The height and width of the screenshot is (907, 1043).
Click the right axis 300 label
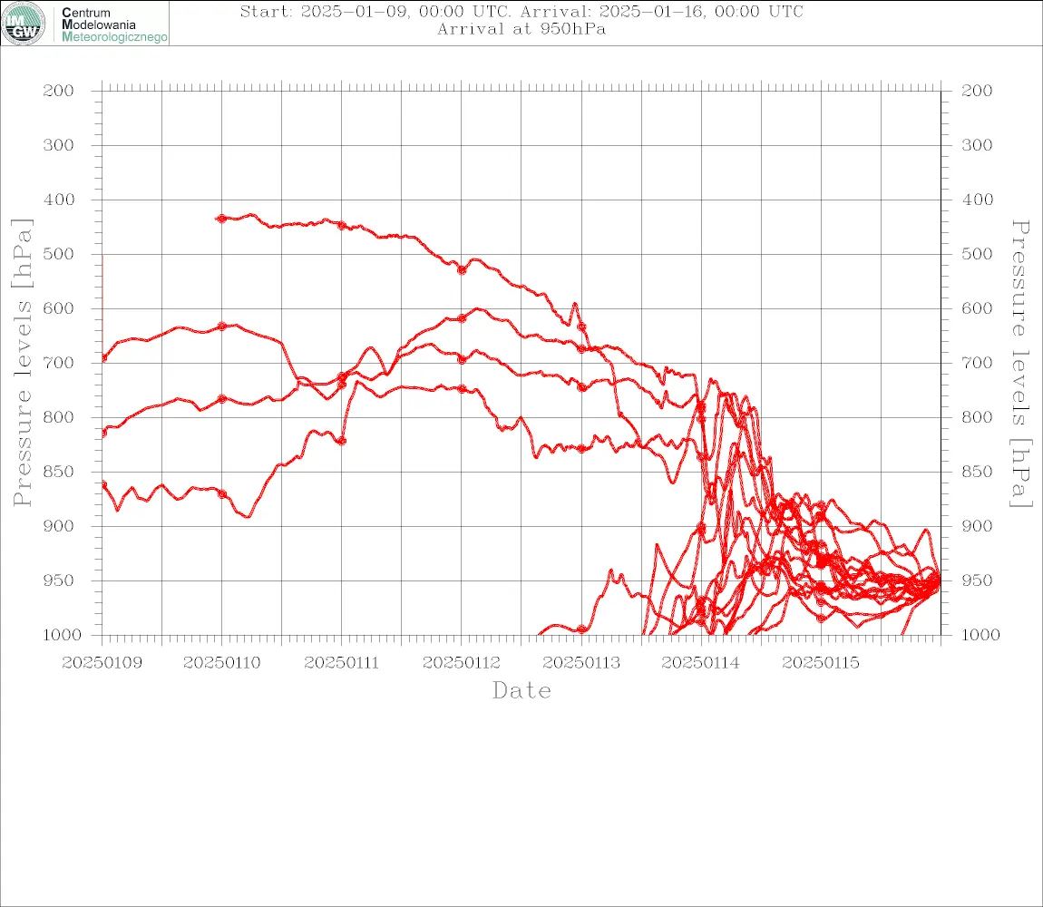(977, 145)
